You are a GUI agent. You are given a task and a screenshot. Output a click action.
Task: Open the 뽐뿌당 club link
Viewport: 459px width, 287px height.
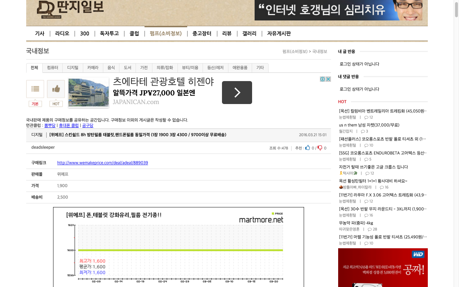(x=50, y=126)
